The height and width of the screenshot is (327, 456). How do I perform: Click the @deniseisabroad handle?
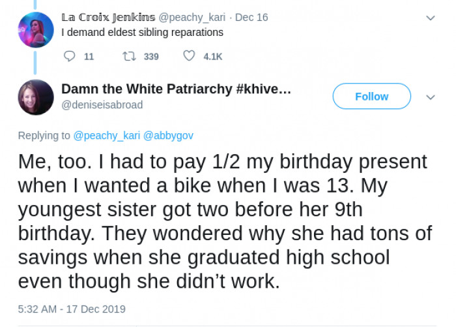click(x=102, y=104)
